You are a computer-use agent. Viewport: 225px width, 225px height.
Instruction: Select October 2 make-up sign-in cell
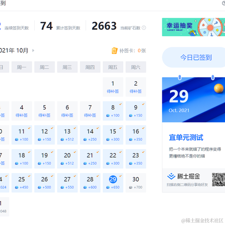[135, 87]
